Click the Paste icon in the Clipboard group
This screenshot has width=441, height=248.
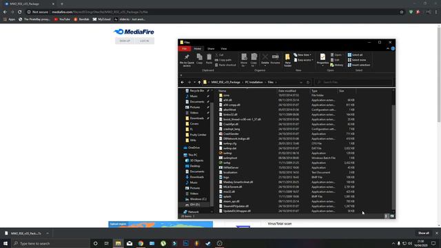coord(209,59)
